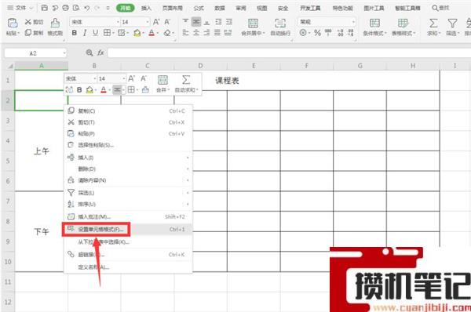Choose Clear Contents (N) in context menu

coord(128,180)
